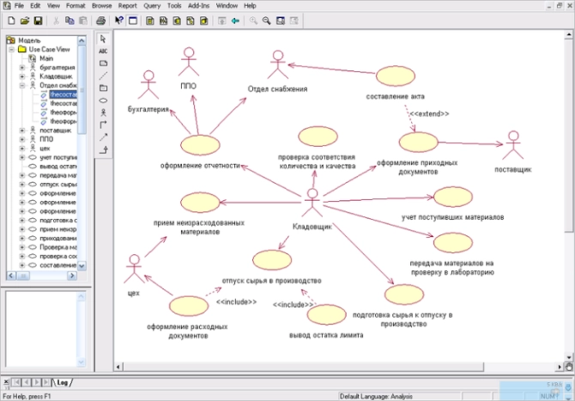Expand the подготовка use case node
Screen dimensions: 575x401
22,220
